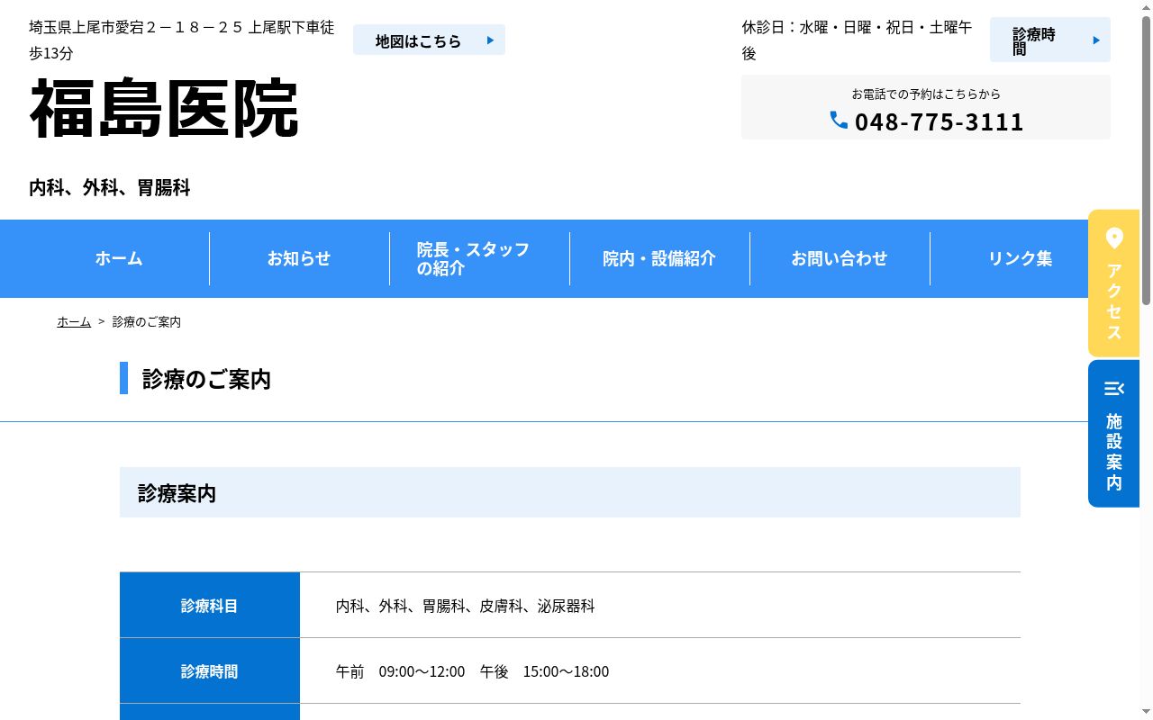This screenshot has height=720, width=1153.
Task: Click the 施設案内 side tab label
Action: pyautogui.click(x=1114, y=452)
